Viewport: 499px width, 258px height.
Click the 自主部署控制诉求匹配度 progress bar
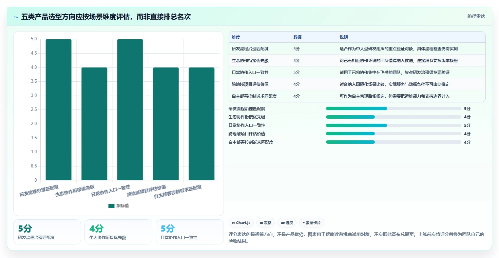coord(394,142)
